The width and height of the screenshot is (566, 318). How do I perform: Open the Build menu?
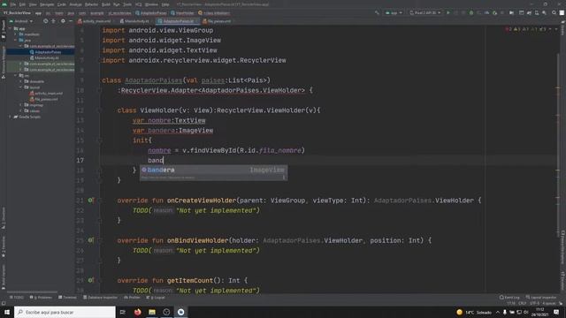pos(106,4)
